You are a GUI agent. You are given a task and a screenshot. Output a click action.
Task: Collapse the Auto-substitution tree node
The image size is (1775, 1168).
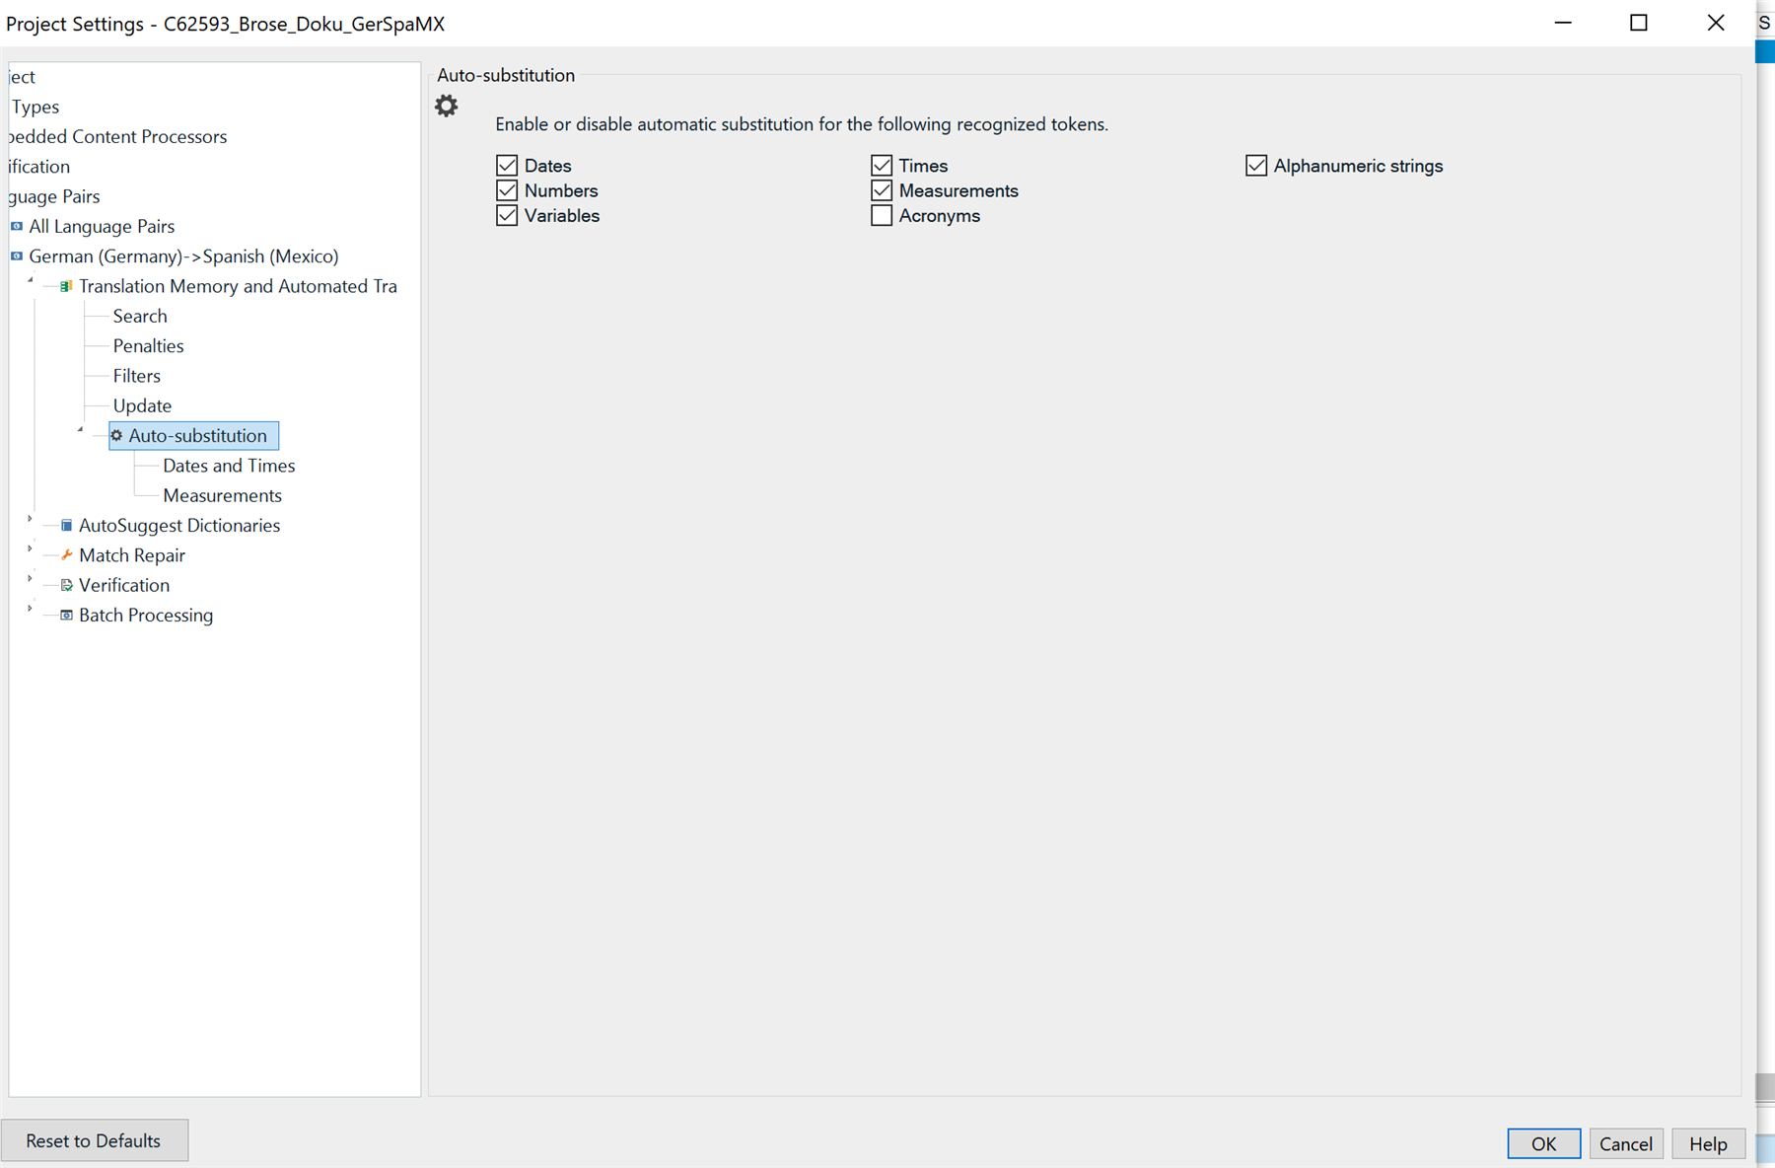pyautogui.click(x=81, y=430)
